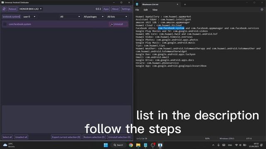
Task: Open the View menu in Notepad
Action: [x=155, y=10]
